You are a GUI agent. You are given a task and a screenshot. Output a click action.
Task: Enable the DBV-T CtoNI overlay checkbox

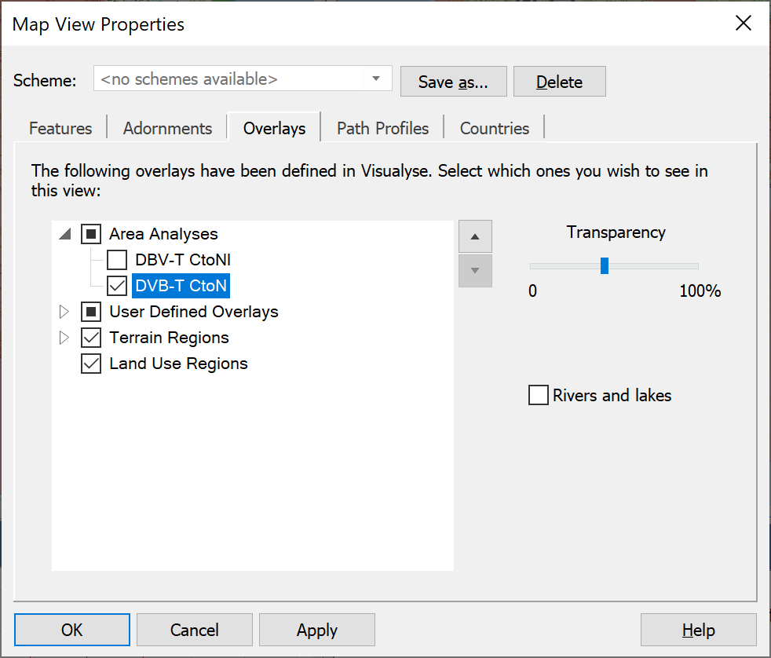[x=117, y=260]
